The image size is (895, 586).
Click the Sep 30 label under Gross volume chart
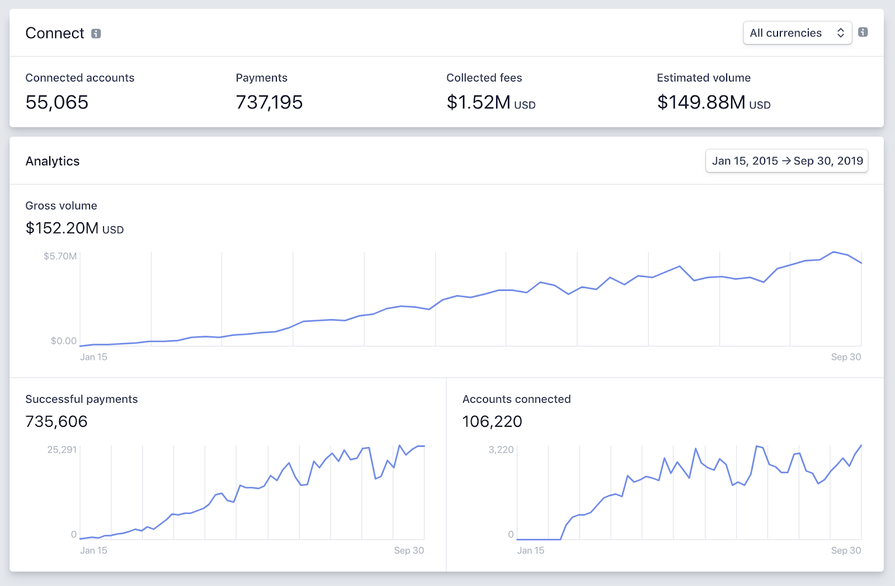point(846,357)
